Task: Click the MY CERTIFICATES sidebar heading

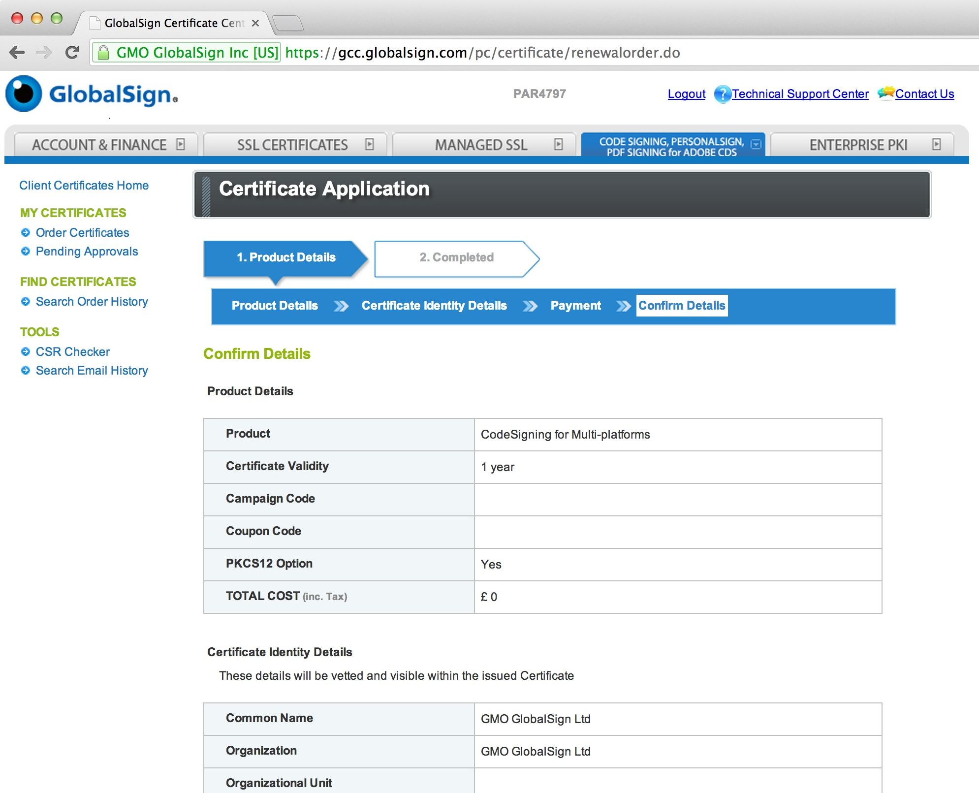Action: pos(73,213)
